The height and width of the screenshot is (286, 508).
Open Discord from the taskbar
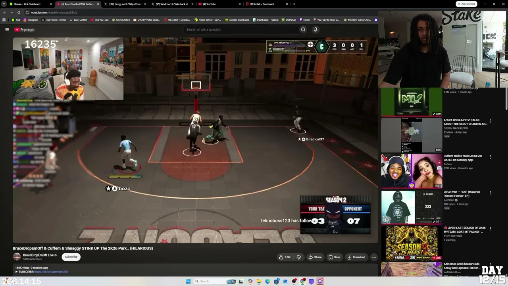coord(320,281)
